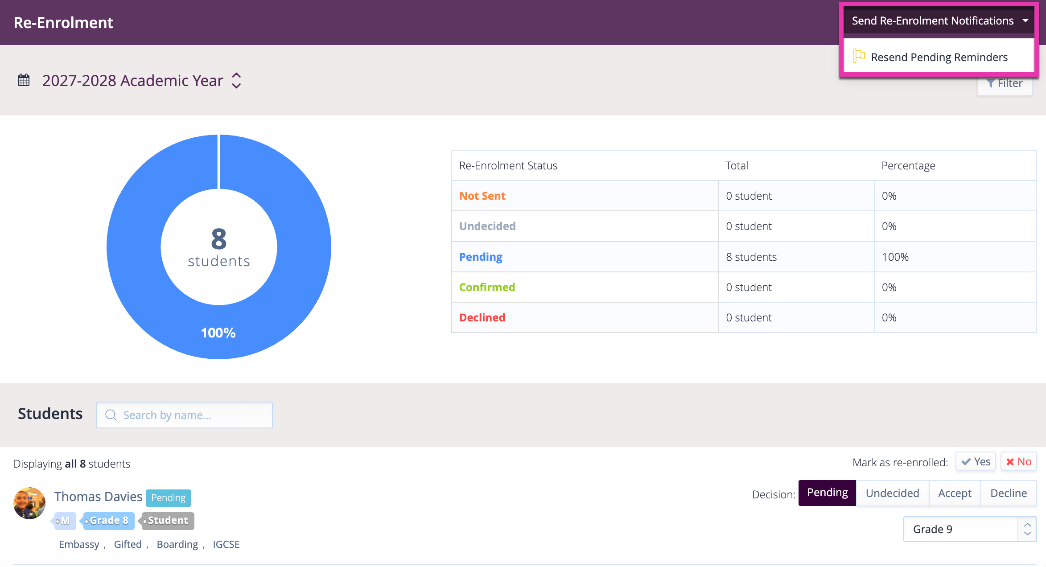Viewport: 1046px width, 567px height.
Task: Click the Grade 8 tag
Action: (108, 521)
